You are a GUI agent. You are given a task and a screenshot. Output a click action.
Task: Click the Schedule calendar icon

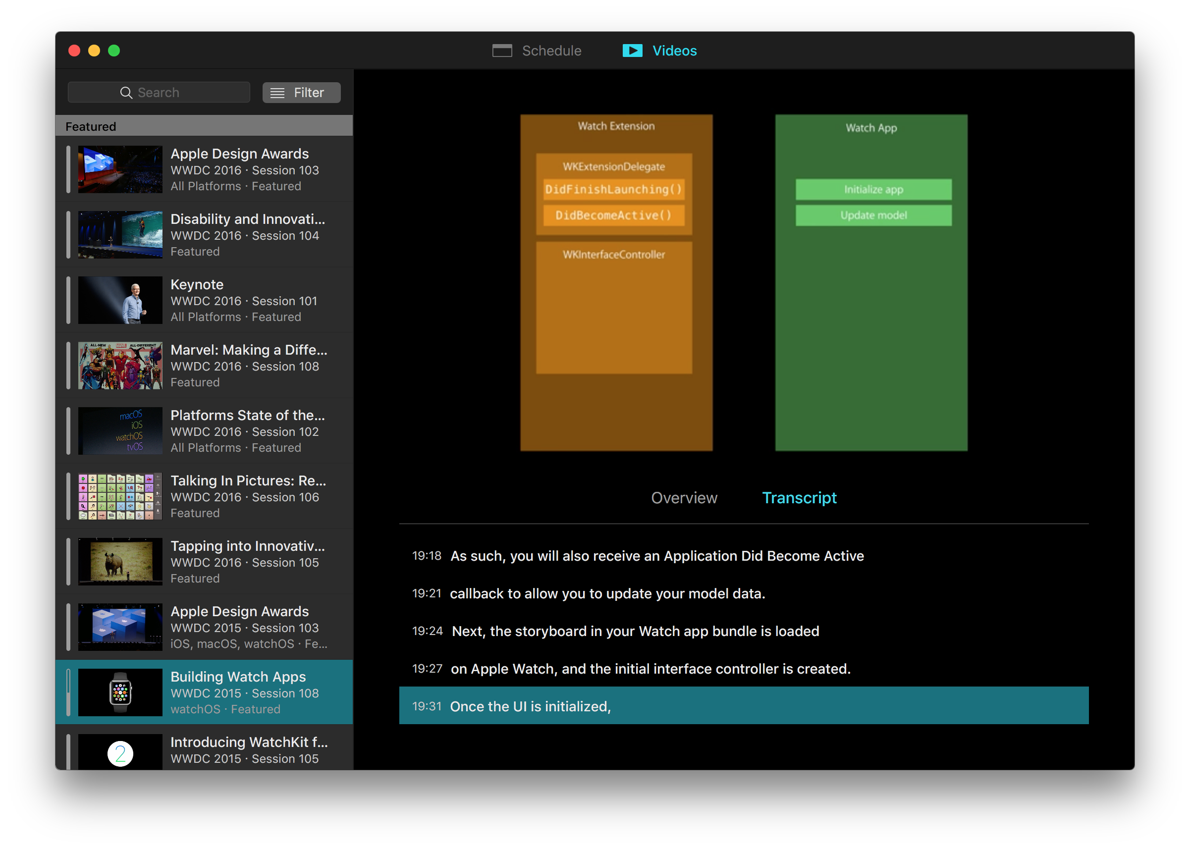click(502, 51)
